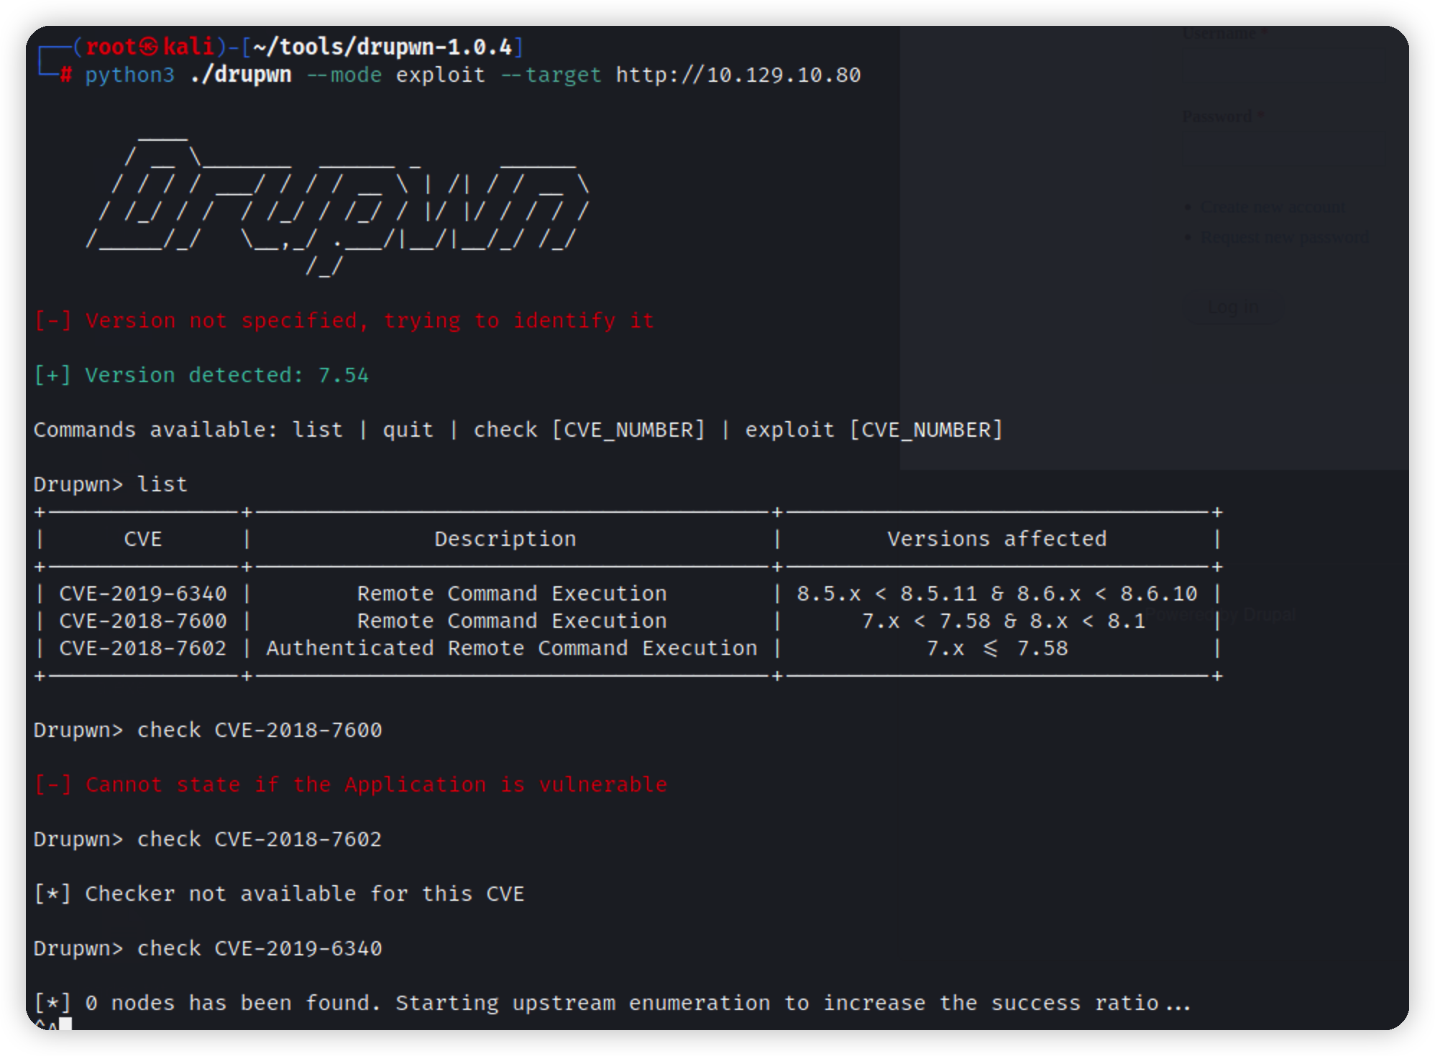Click the Drupwn ASCII art logo
This screenshot has width=1435, height=1056.
pos(338,205)
